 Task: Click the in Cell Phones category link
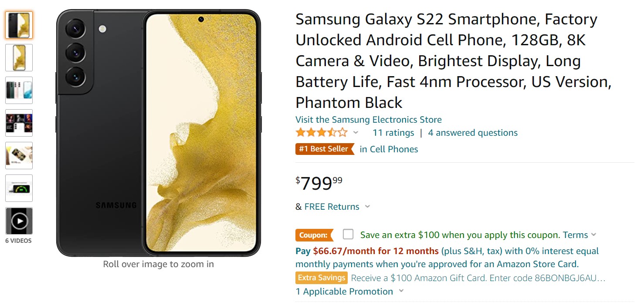pos(389,149)
